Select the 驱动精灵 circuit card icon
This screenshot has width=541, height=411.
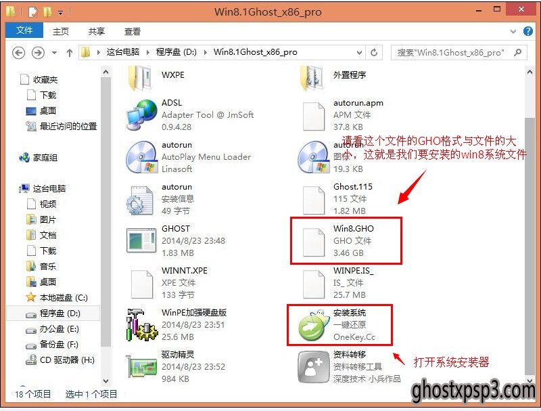(x=141, y=366)
